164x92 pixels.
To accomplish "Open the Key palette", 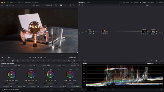I will (x=74, y=61).
